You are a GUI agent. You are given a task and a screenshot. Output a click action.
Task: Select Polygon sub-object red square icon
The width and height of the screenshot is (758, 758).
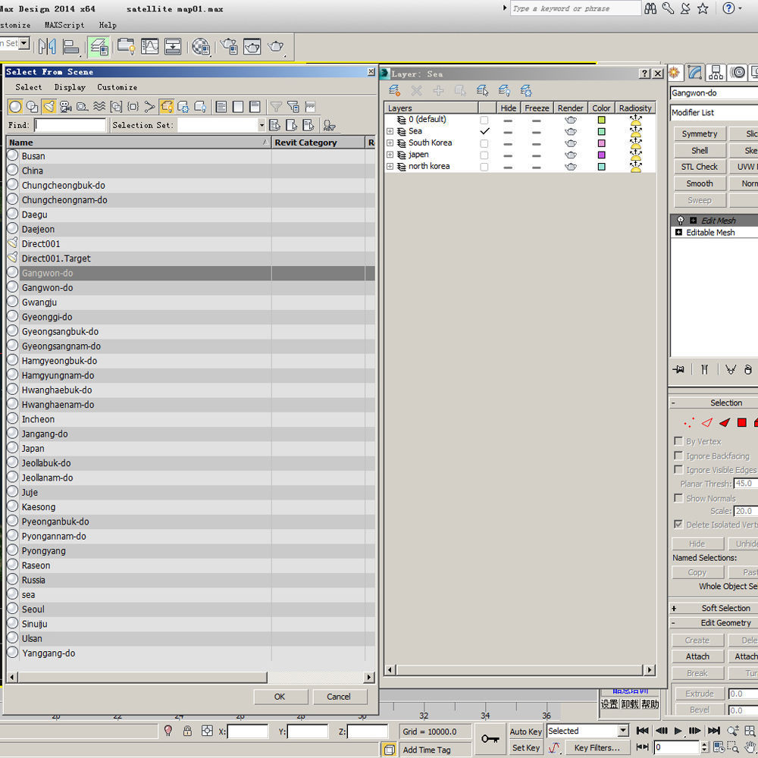pyautogui.click(x=741, y=423)
